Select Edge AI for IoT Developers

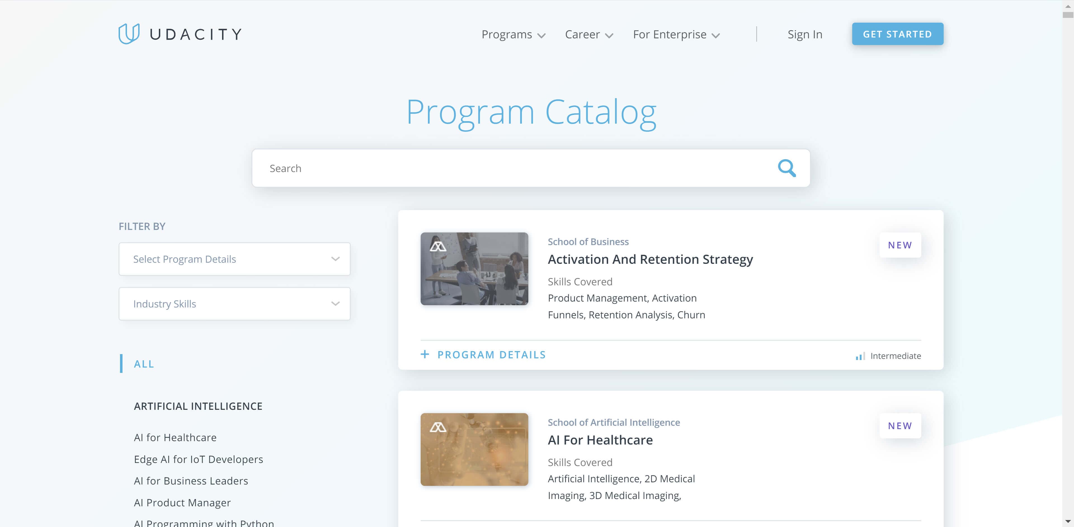[x=199, y=458]
